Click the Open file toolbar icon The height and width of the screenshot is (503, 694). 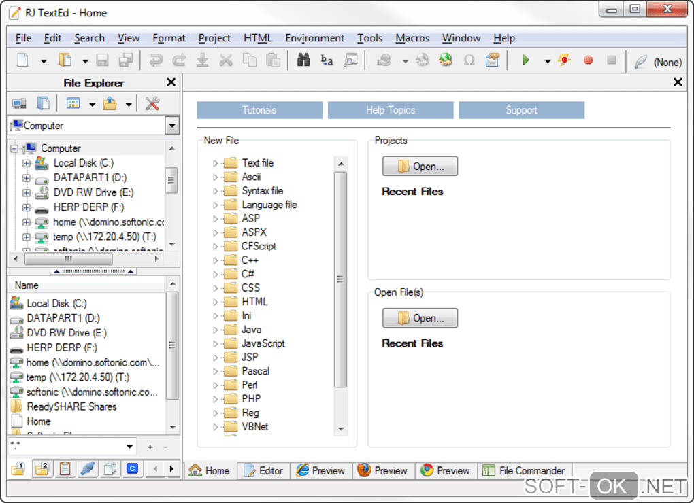[65, 60]
